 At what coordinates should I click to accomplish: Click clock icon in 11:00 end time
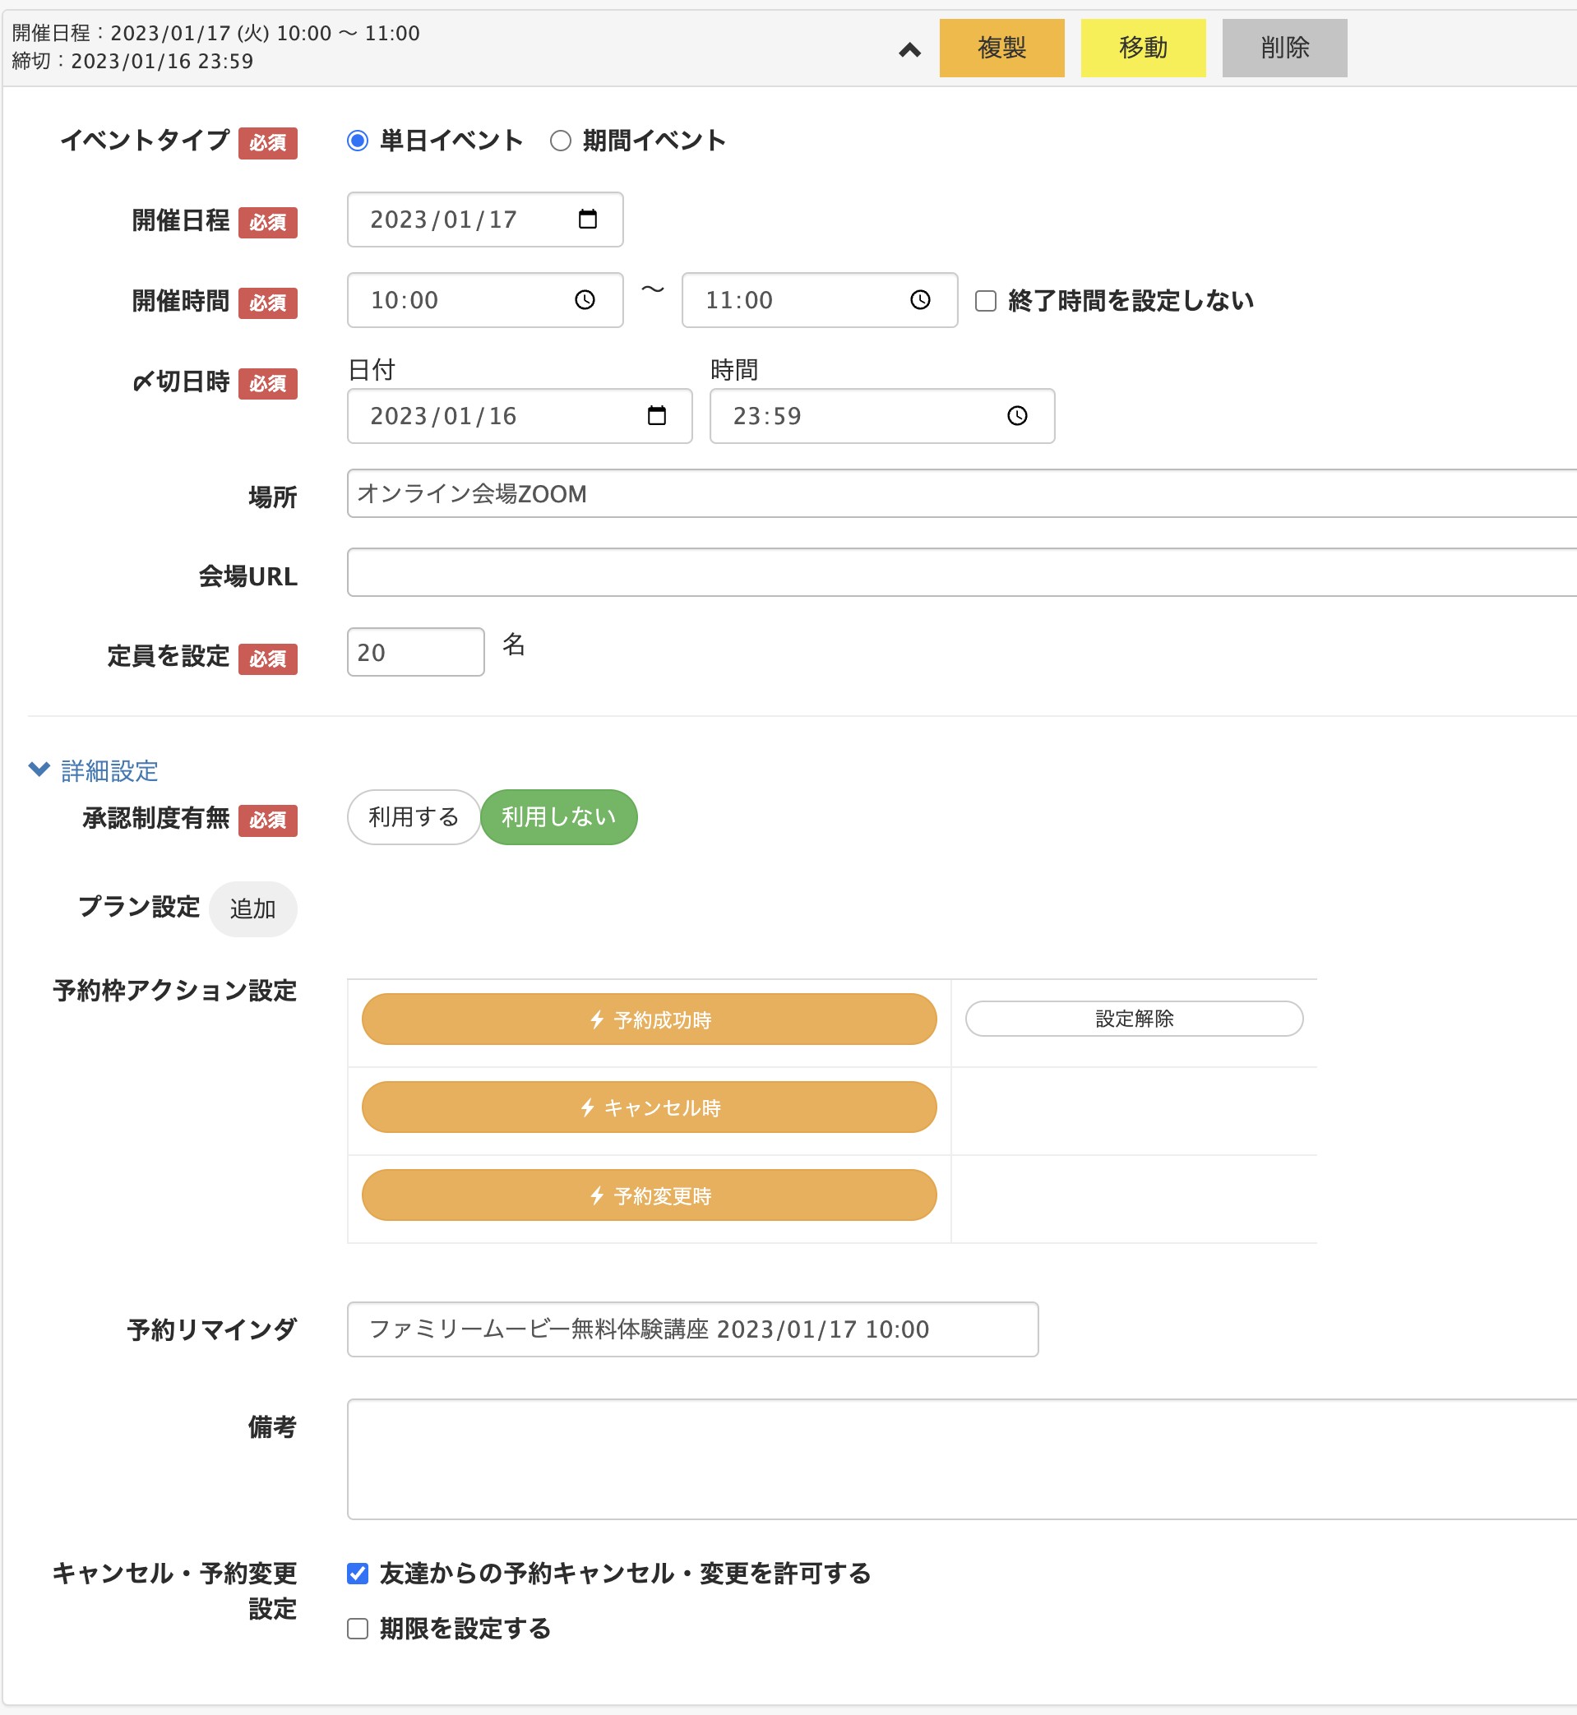(920, 299)
